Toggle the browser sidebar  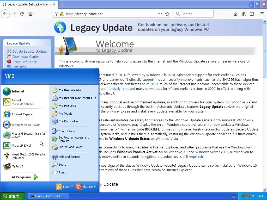(x=252, y=14)
